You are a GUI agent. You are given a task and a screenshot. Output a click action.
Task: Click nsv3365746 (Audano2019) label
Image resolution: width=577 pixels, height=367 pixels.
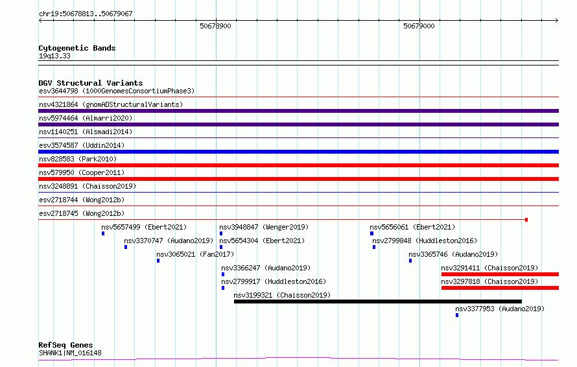[453, 254]
